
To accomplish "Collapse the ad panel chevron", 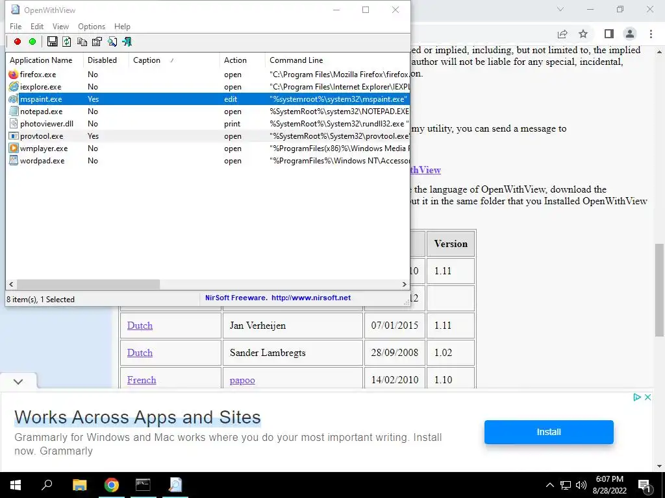I will point(18,381).
